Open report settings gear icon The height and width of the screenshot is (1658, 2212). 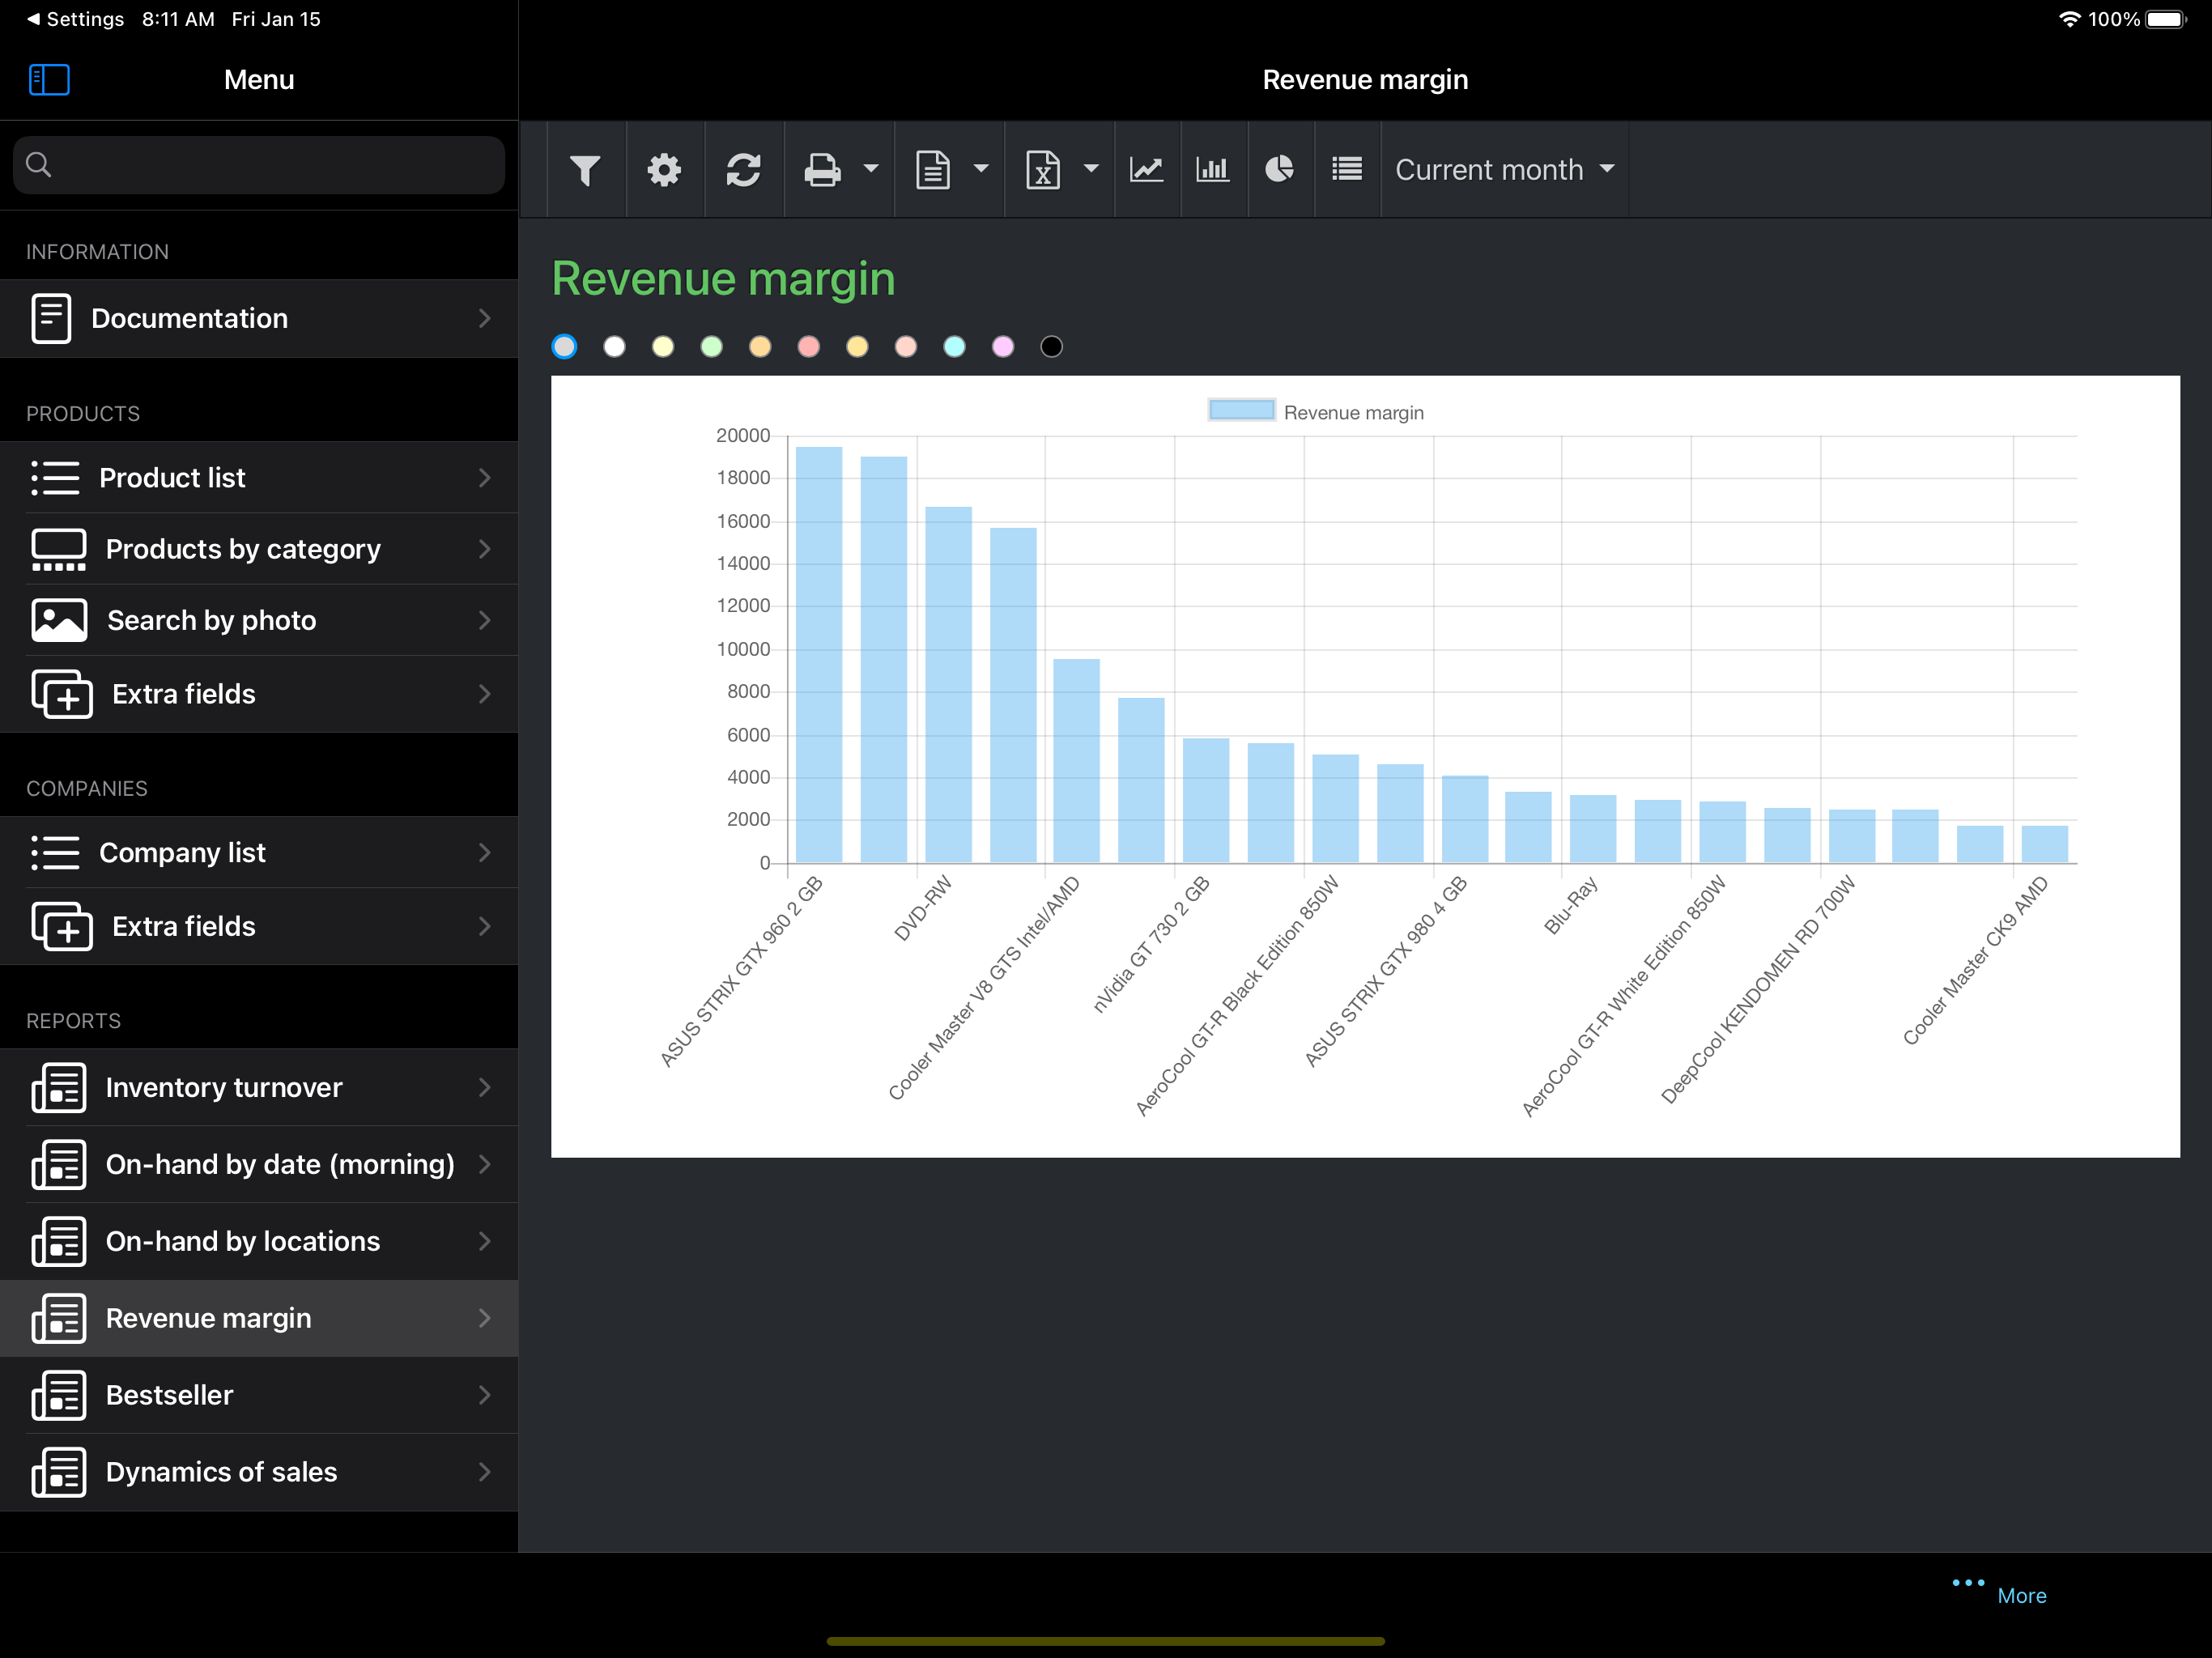[x=664, y=170]
